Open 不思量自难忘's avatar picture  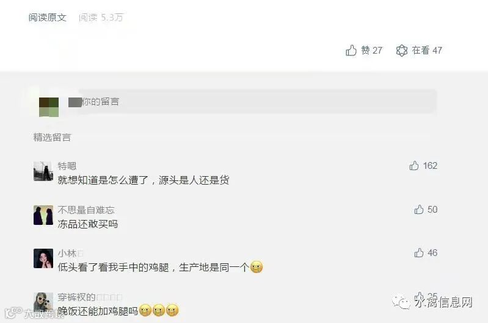click(43, 215)
